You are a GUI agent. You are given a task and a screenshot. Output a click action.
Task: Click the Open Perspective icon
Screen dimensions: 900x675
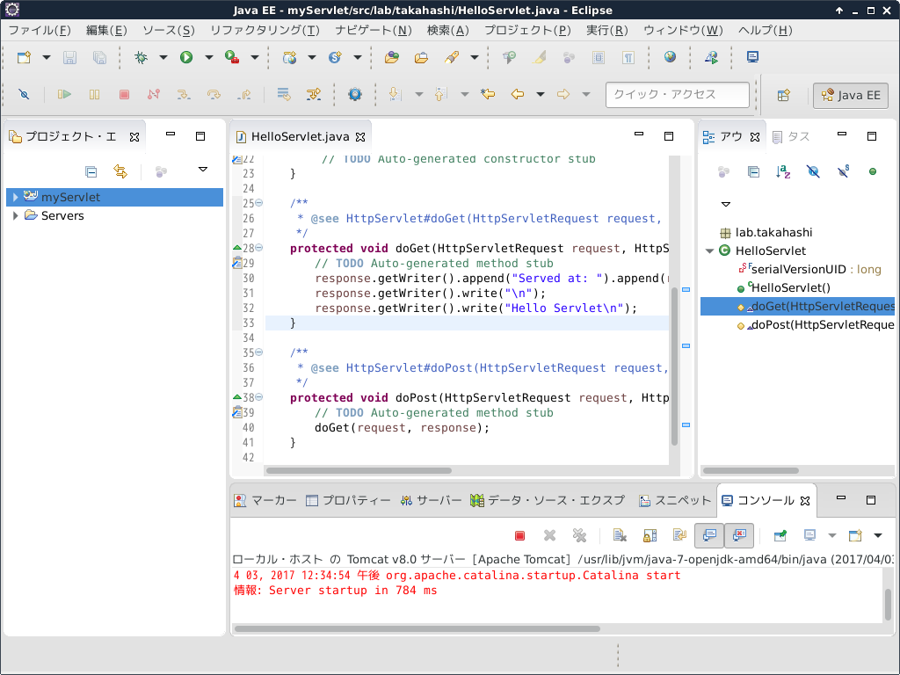point(784,95)
